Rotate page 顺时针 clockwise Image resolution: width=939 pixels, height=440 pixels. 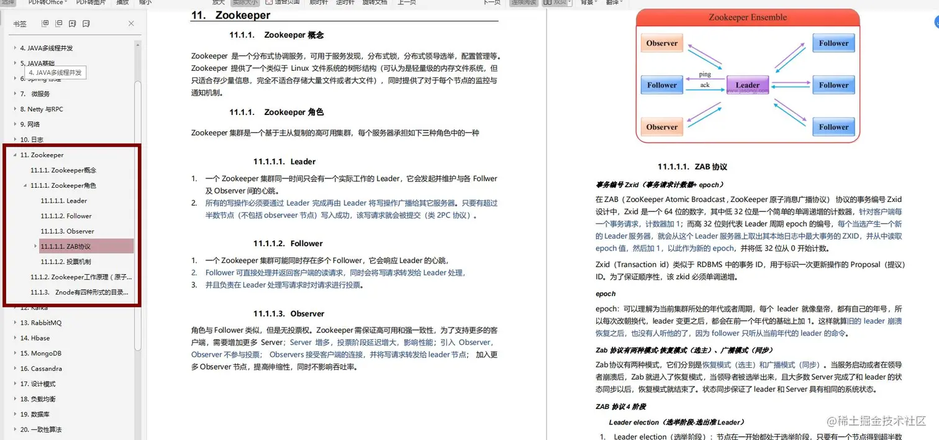tap(319, 2)
